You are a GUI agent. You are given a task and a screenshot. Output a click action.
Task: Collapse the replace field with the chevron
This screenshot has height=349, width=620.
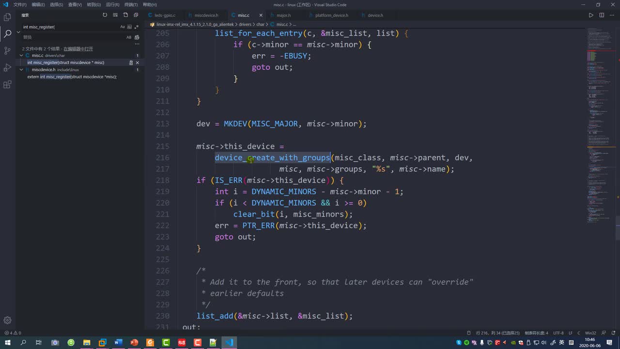click(18, 32)
